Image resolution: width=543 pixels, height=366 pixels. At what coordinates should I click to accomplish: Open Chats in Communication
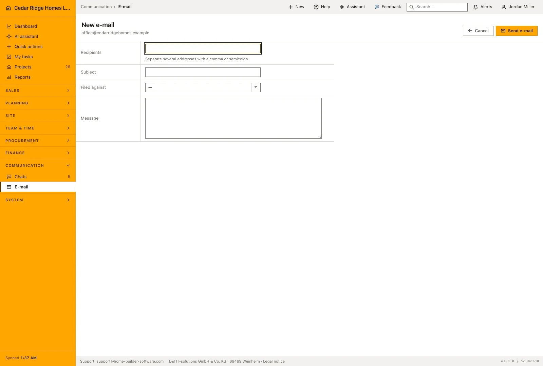(38, 177)
